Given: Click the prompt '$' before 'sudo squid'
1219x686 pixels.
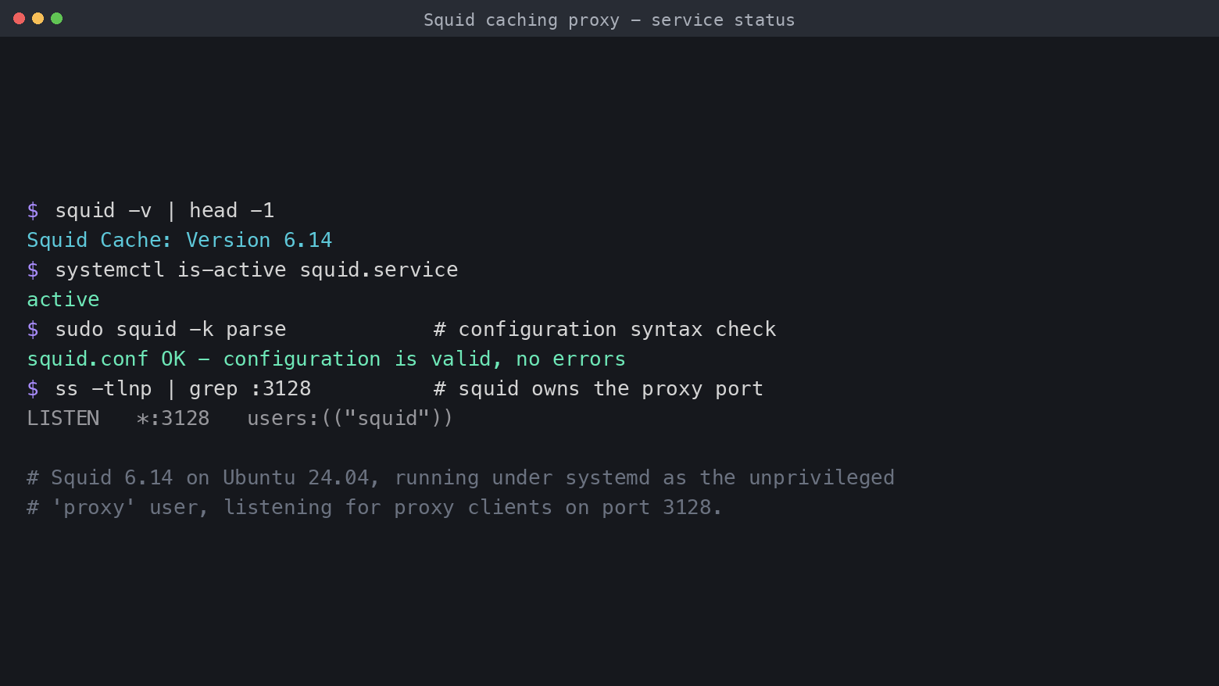Looking at the screenshot, I should click(33, 330).
